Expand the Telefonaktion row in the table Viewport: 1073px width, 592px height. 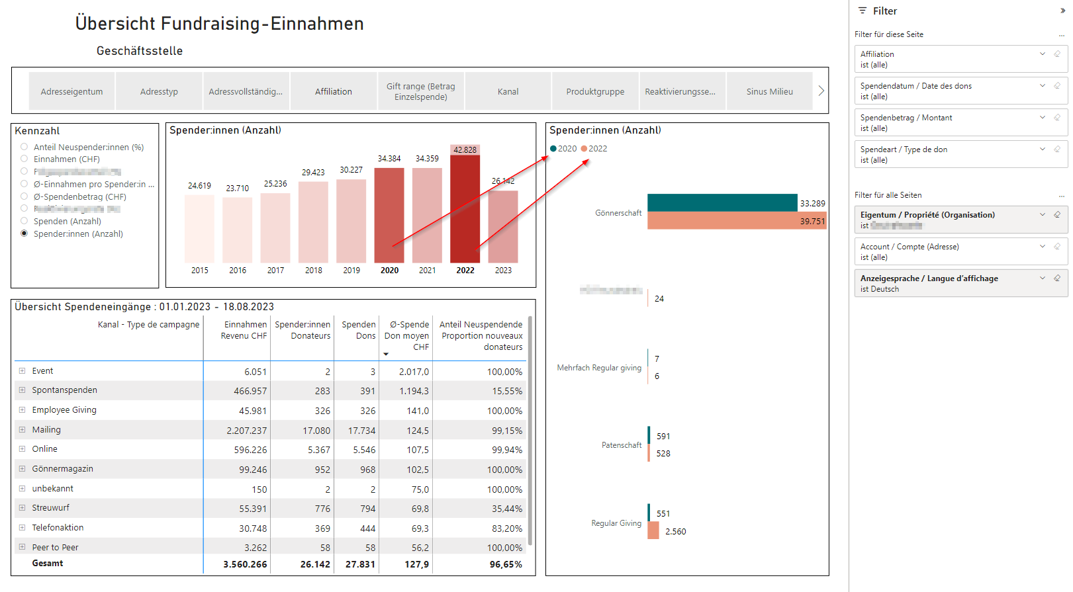click(22, 528)
